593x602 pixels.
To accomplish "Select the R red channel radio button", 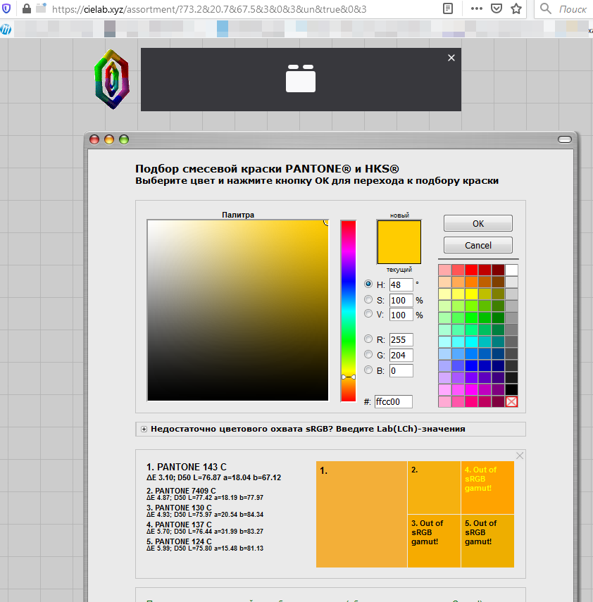I will pos(368,339).
